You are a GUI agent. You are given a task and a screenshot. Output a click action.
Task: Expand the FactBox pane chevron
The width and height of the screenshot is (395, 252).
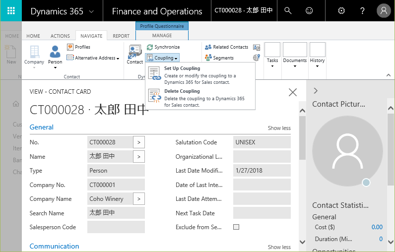tap(316, 91)
